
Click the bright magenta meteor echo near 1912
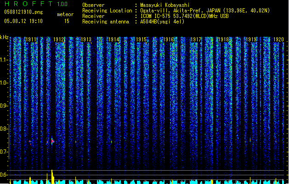pyautogui.click(x=52, y=142)
